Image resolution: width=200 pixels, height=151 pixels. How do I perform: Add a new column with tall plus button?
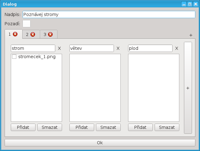188,88
